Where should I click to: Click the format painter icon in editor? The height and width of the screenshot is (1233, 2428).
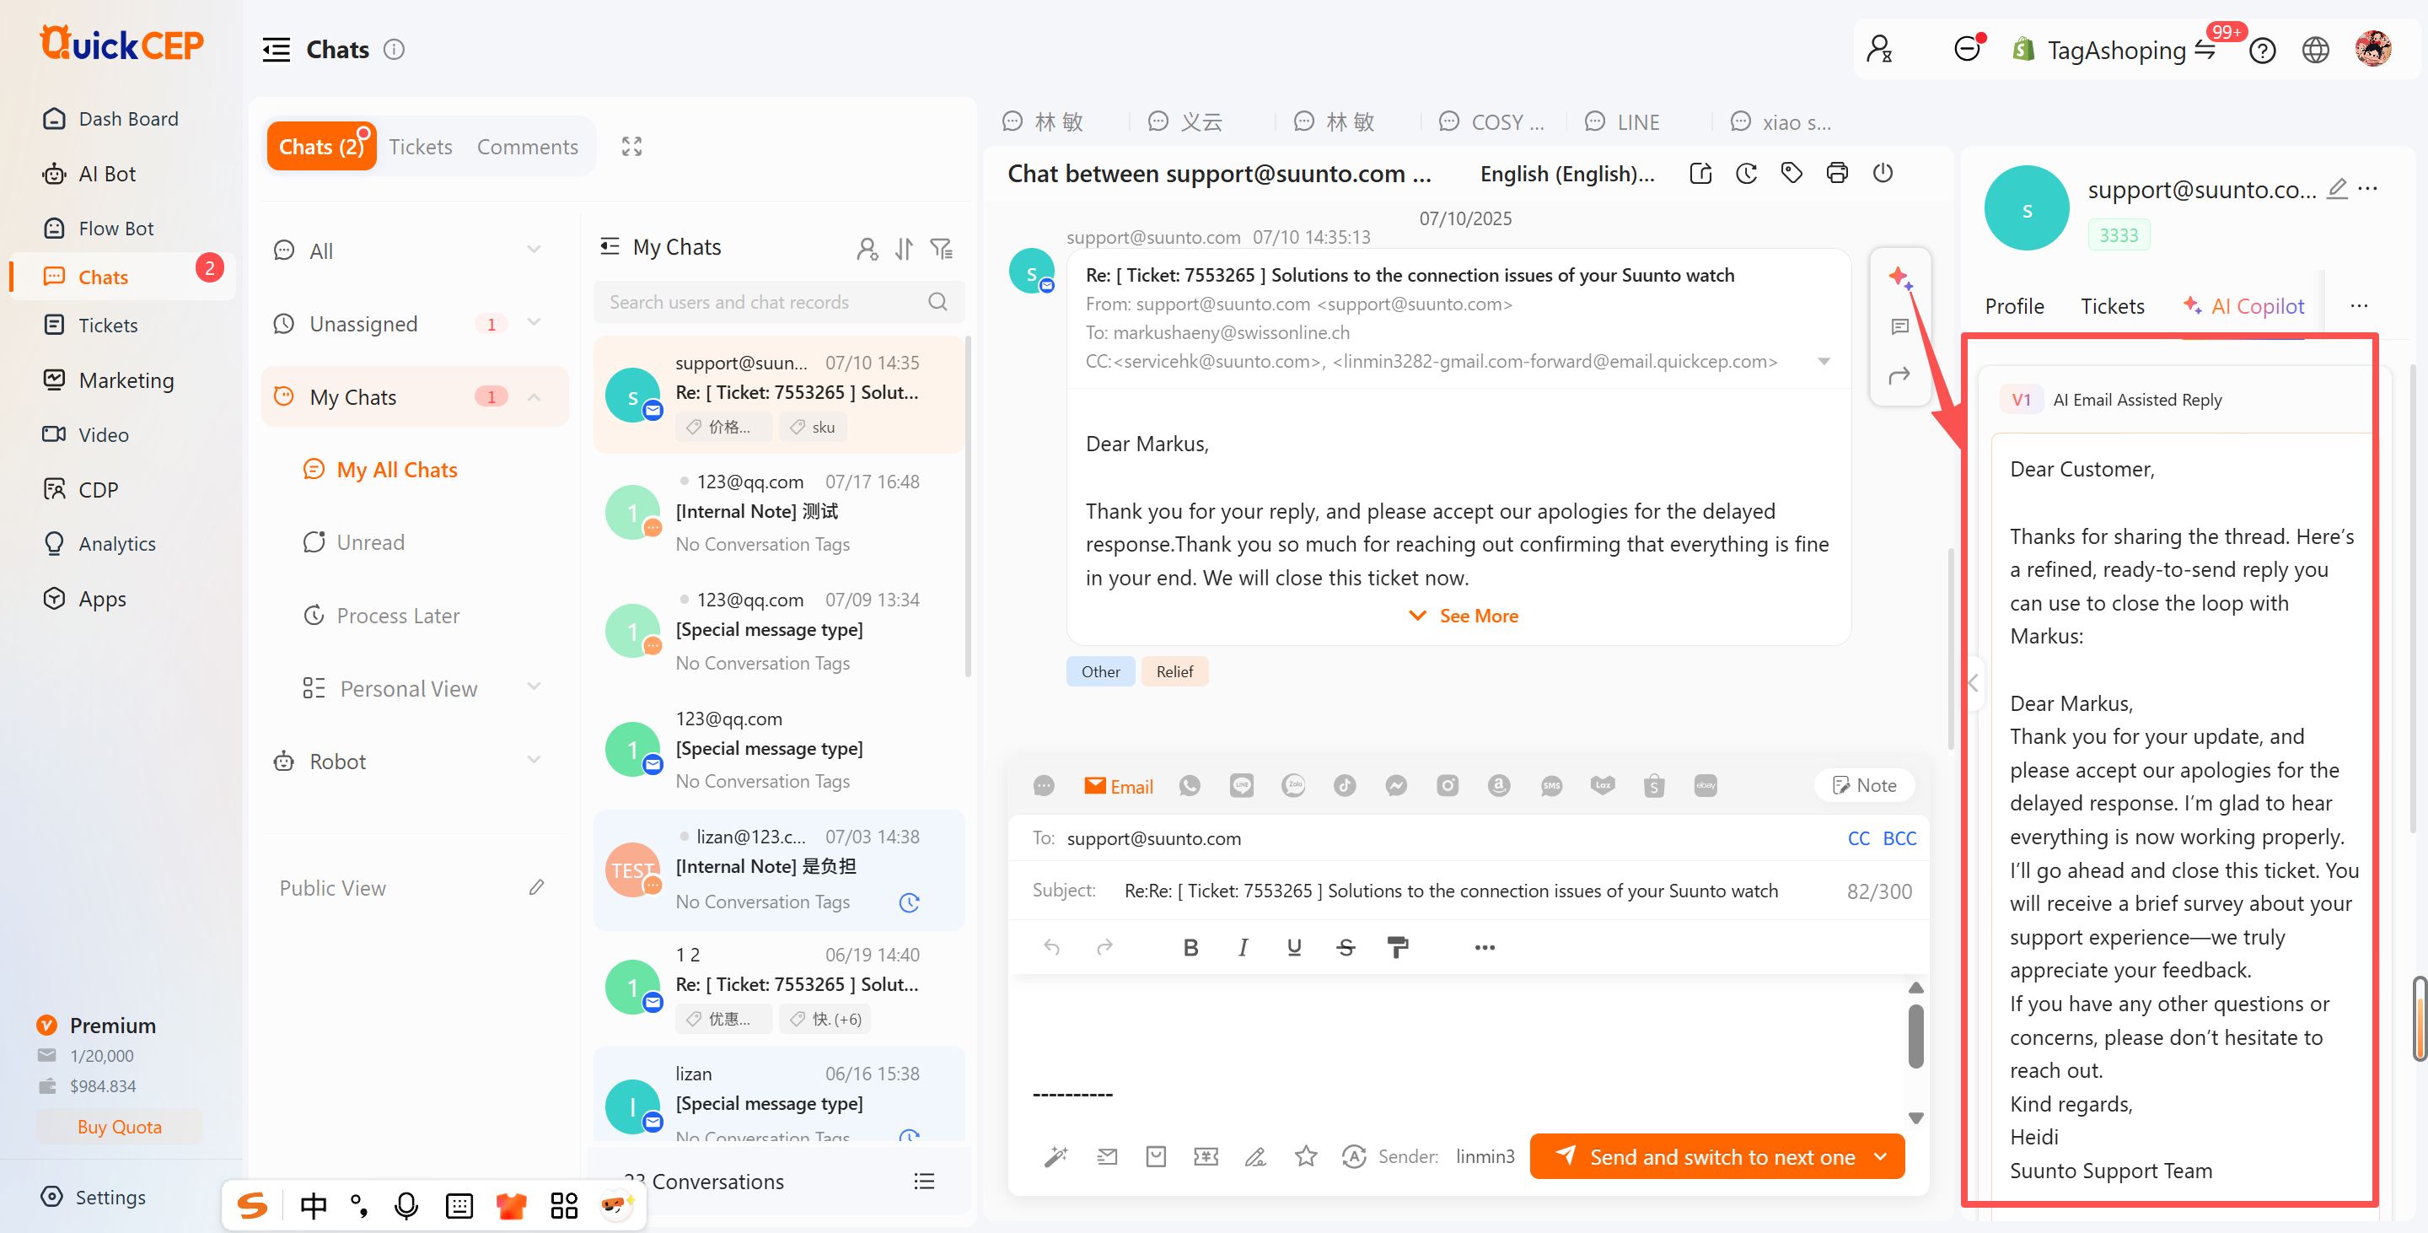click(x=1398, y=947)
